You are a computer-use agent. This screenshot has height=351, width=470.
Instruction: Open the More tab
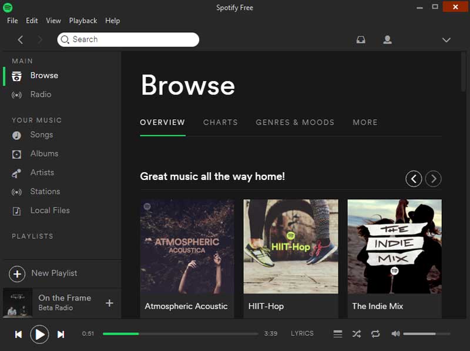[365, 122]
